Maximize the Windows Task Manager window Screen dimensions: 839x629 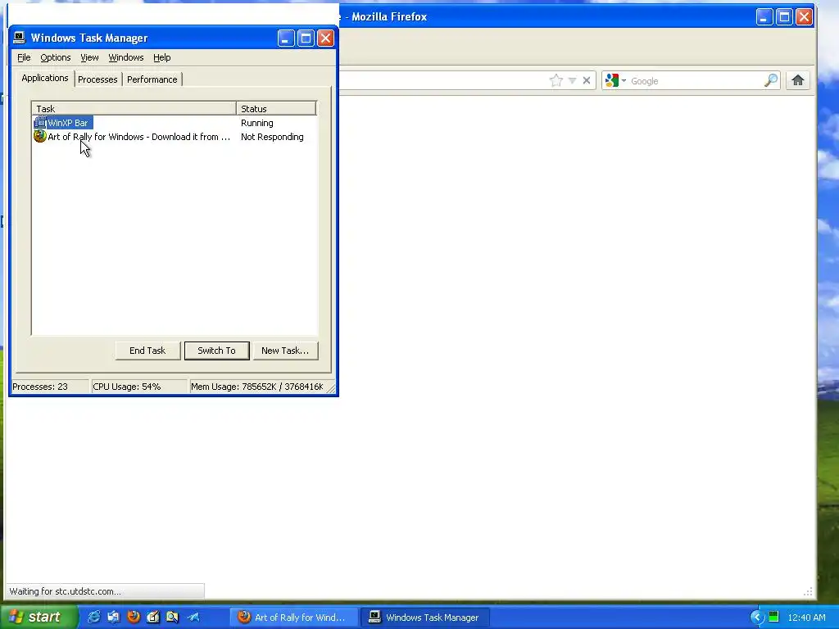pos(306,38)
